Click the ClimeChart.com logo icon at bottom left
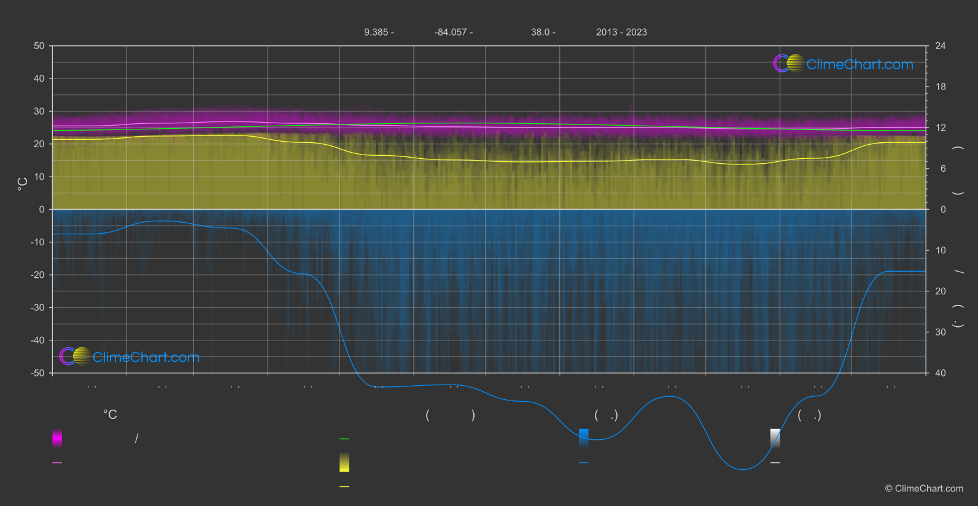978x506 pixels. 75,356
